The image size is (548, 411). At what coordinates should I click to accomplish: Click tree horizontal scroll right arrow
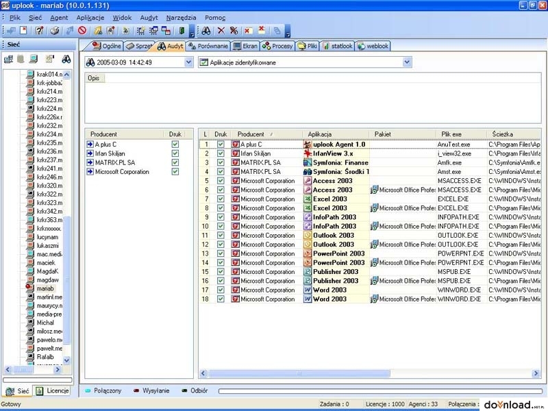click(58, 369)
